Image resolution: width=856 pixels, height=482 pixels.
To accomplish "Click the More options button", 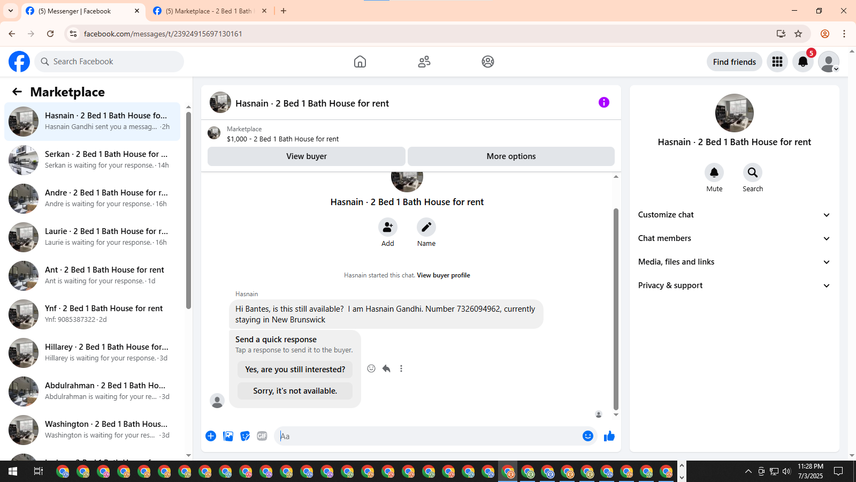I will (511, 156).
